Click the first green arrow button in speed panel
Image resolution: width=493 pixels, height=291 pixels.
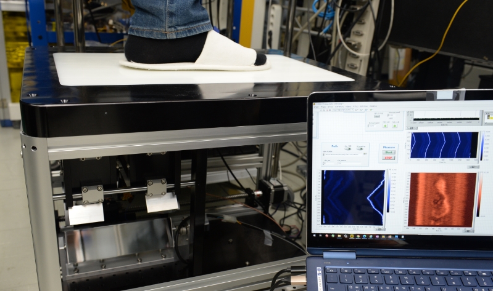pos(385,126)
